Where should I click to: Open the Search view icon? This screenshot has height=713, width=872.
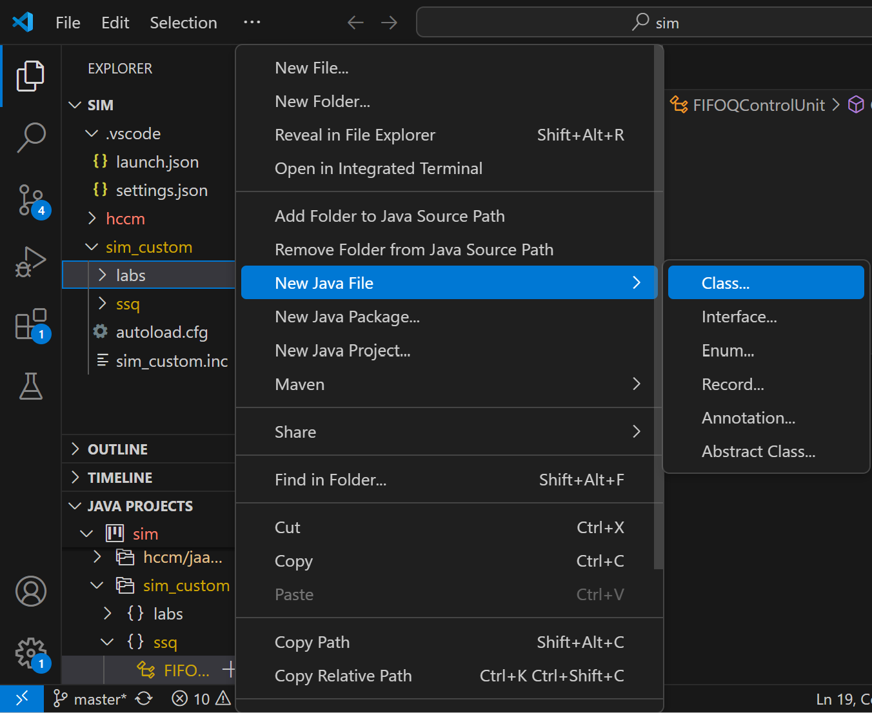tap(30, 137)
